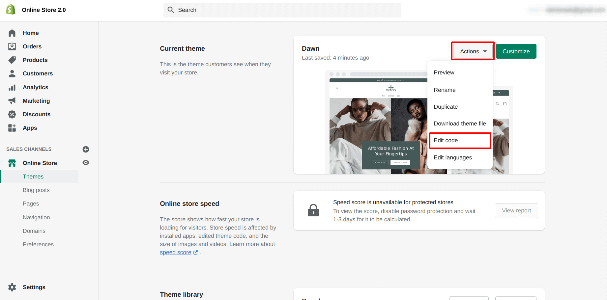Click the Products tag icon
This screenshot has height=300, width=607.
12,60
